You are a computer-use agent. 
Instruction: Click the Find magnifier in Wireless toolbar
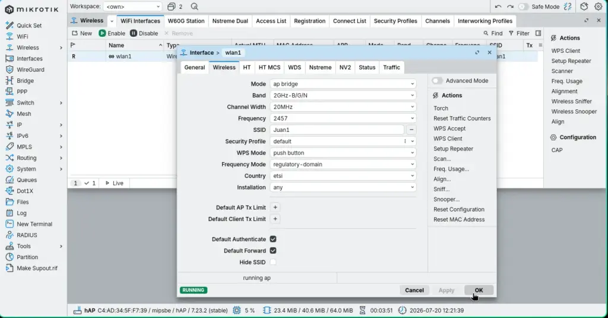(493, 33)
